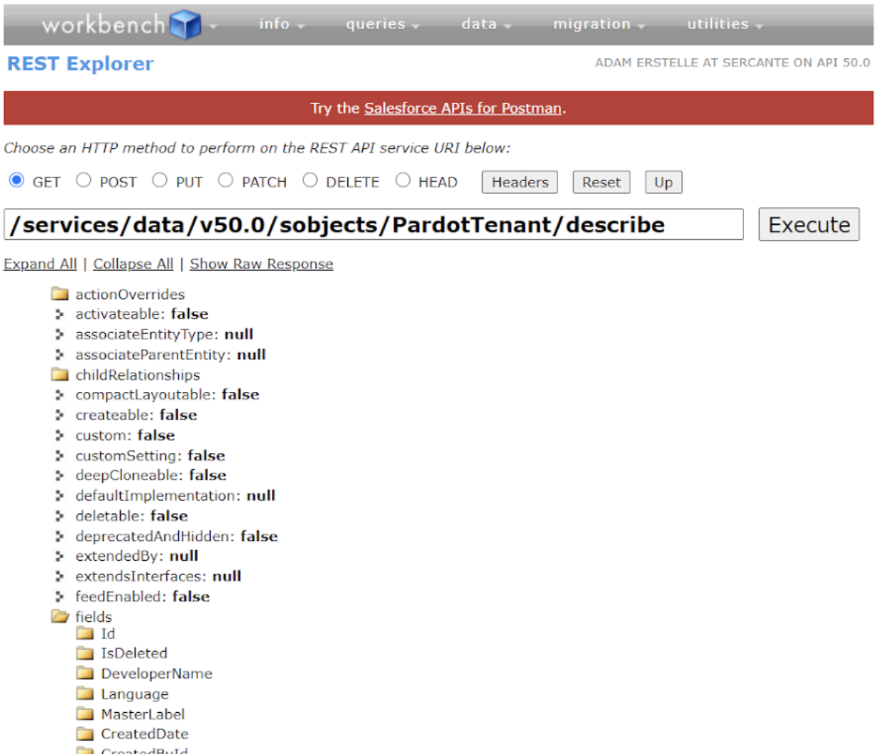Click the fields folder icon
Image resolution: width=879 pixels, height=754 pixels.
[61, 617]
